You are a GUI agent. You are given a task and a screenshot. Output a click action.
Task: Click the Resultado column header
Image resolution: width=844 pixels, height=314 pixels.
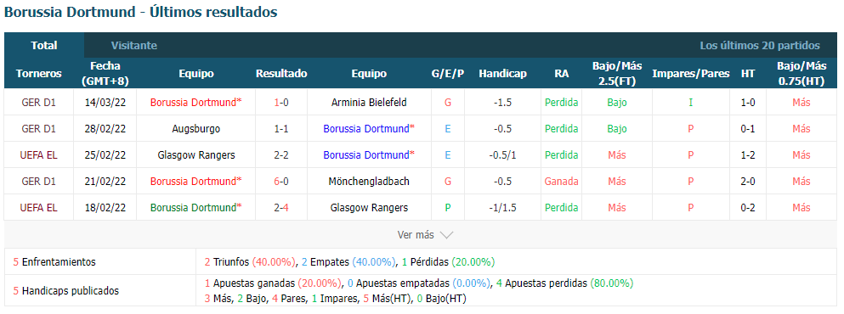tap(281, 74)
